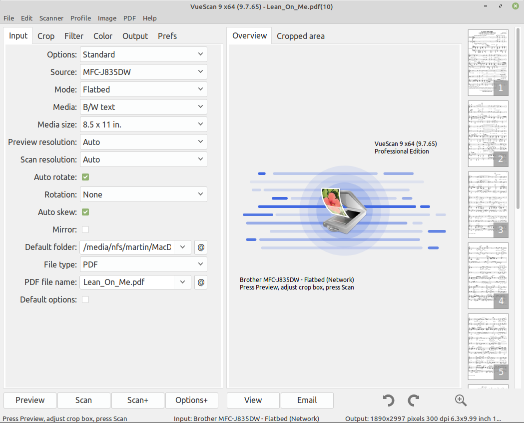Screen dimensions: 524x423
Task: Switch to the Output tab
Action: pyautogui.click(x=135, y=36)
